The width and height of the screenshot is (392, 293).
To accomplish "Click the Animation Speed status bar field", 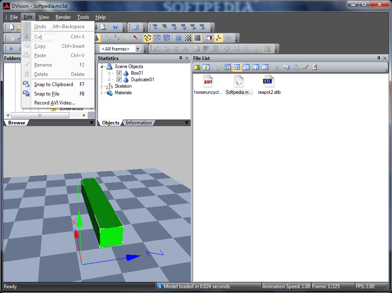I will pos(286,286).
